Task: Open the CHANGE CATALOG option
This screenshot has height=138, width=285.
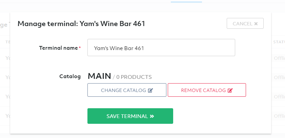Action: pyautogui.click(x=127, y=90)
